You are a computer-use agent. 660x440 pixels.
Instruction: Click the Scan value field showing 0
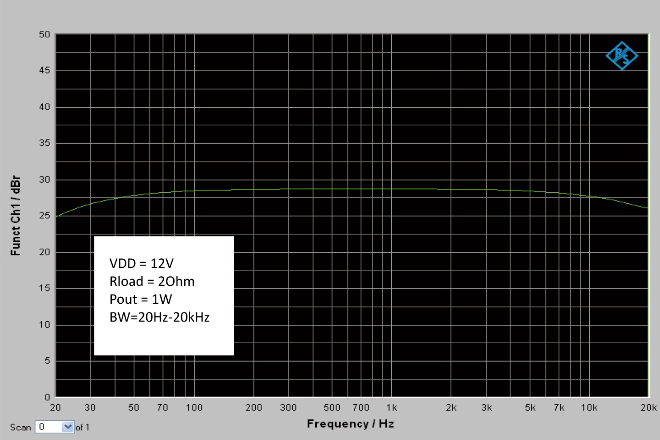tap(48, 427)
